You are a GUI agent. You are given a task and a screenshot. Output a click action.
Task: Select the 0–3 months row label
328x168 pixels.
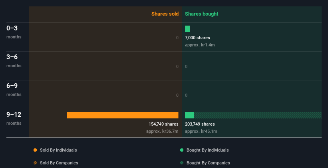[x=14, y=32]
